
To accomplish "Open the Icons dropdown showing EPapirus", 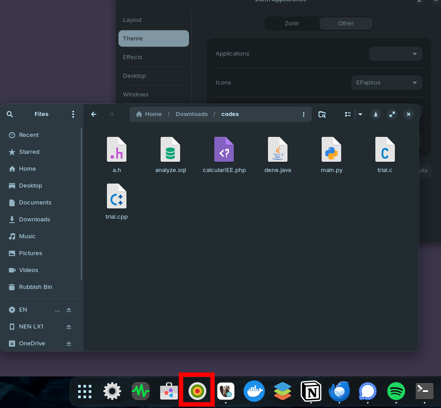I will [x=386, y=83].
